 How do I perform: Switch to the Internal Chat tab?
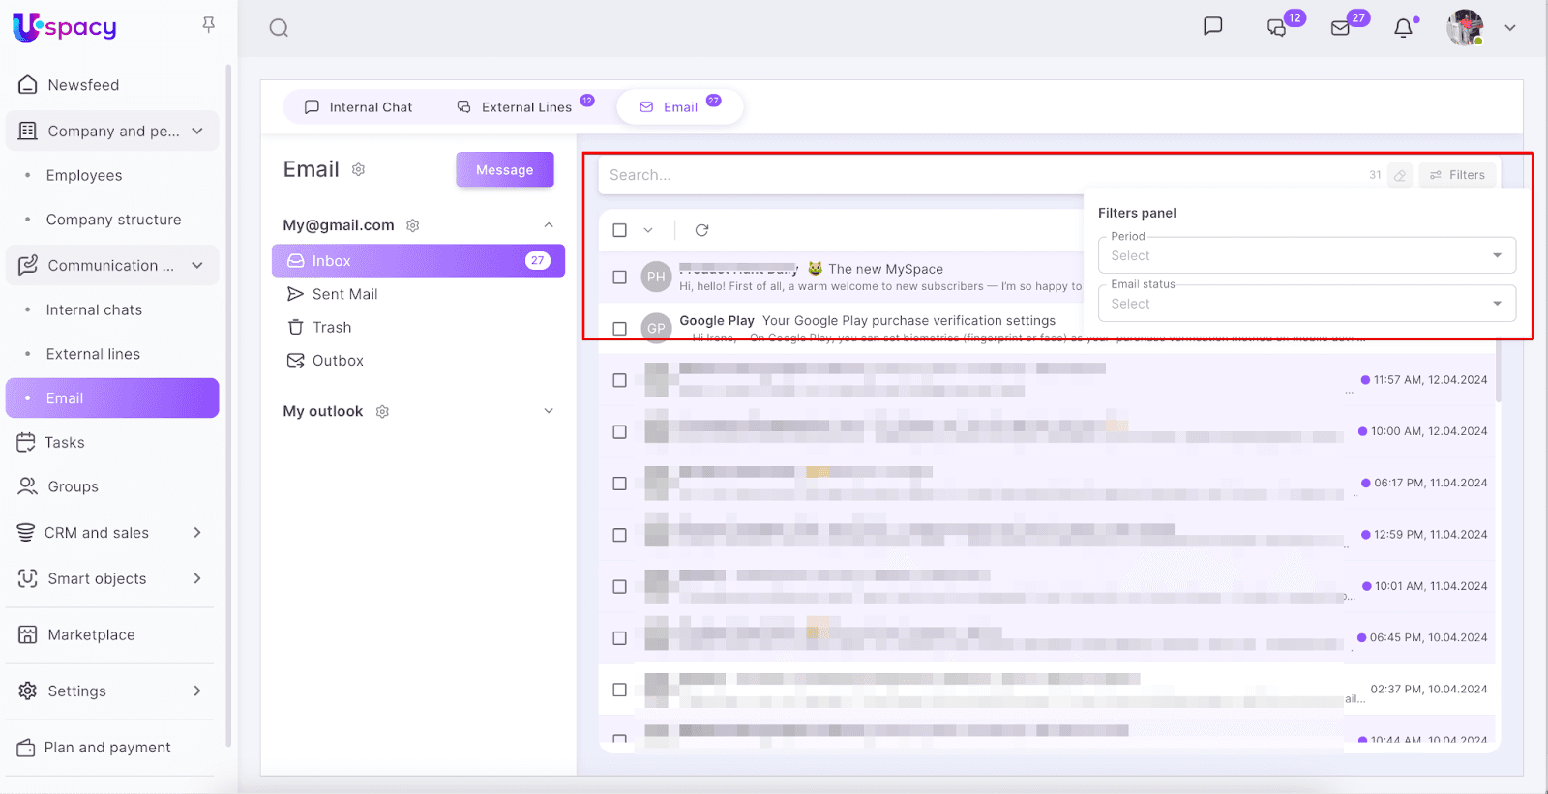(x=358, y=107)
